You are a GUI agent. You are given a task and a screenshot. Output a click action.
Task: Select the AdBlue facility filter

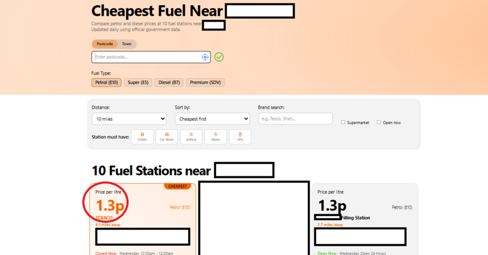pos(191,137)
